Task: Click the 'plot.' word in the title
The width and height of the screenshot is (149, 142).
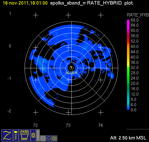Action: [x=129, y=3]
